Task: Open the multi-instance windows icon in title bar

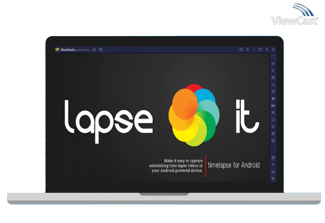Action: point(101,50)
